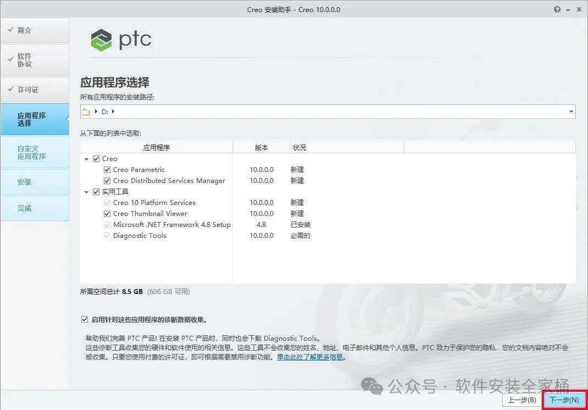This screenshot has height=410, width=588.
Task: Click the Creo group label
Action: click(109, 159)
